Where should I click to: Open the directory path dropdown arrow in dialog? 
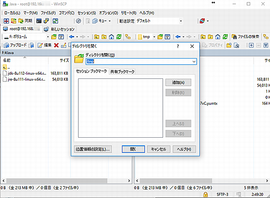[194, 62]
